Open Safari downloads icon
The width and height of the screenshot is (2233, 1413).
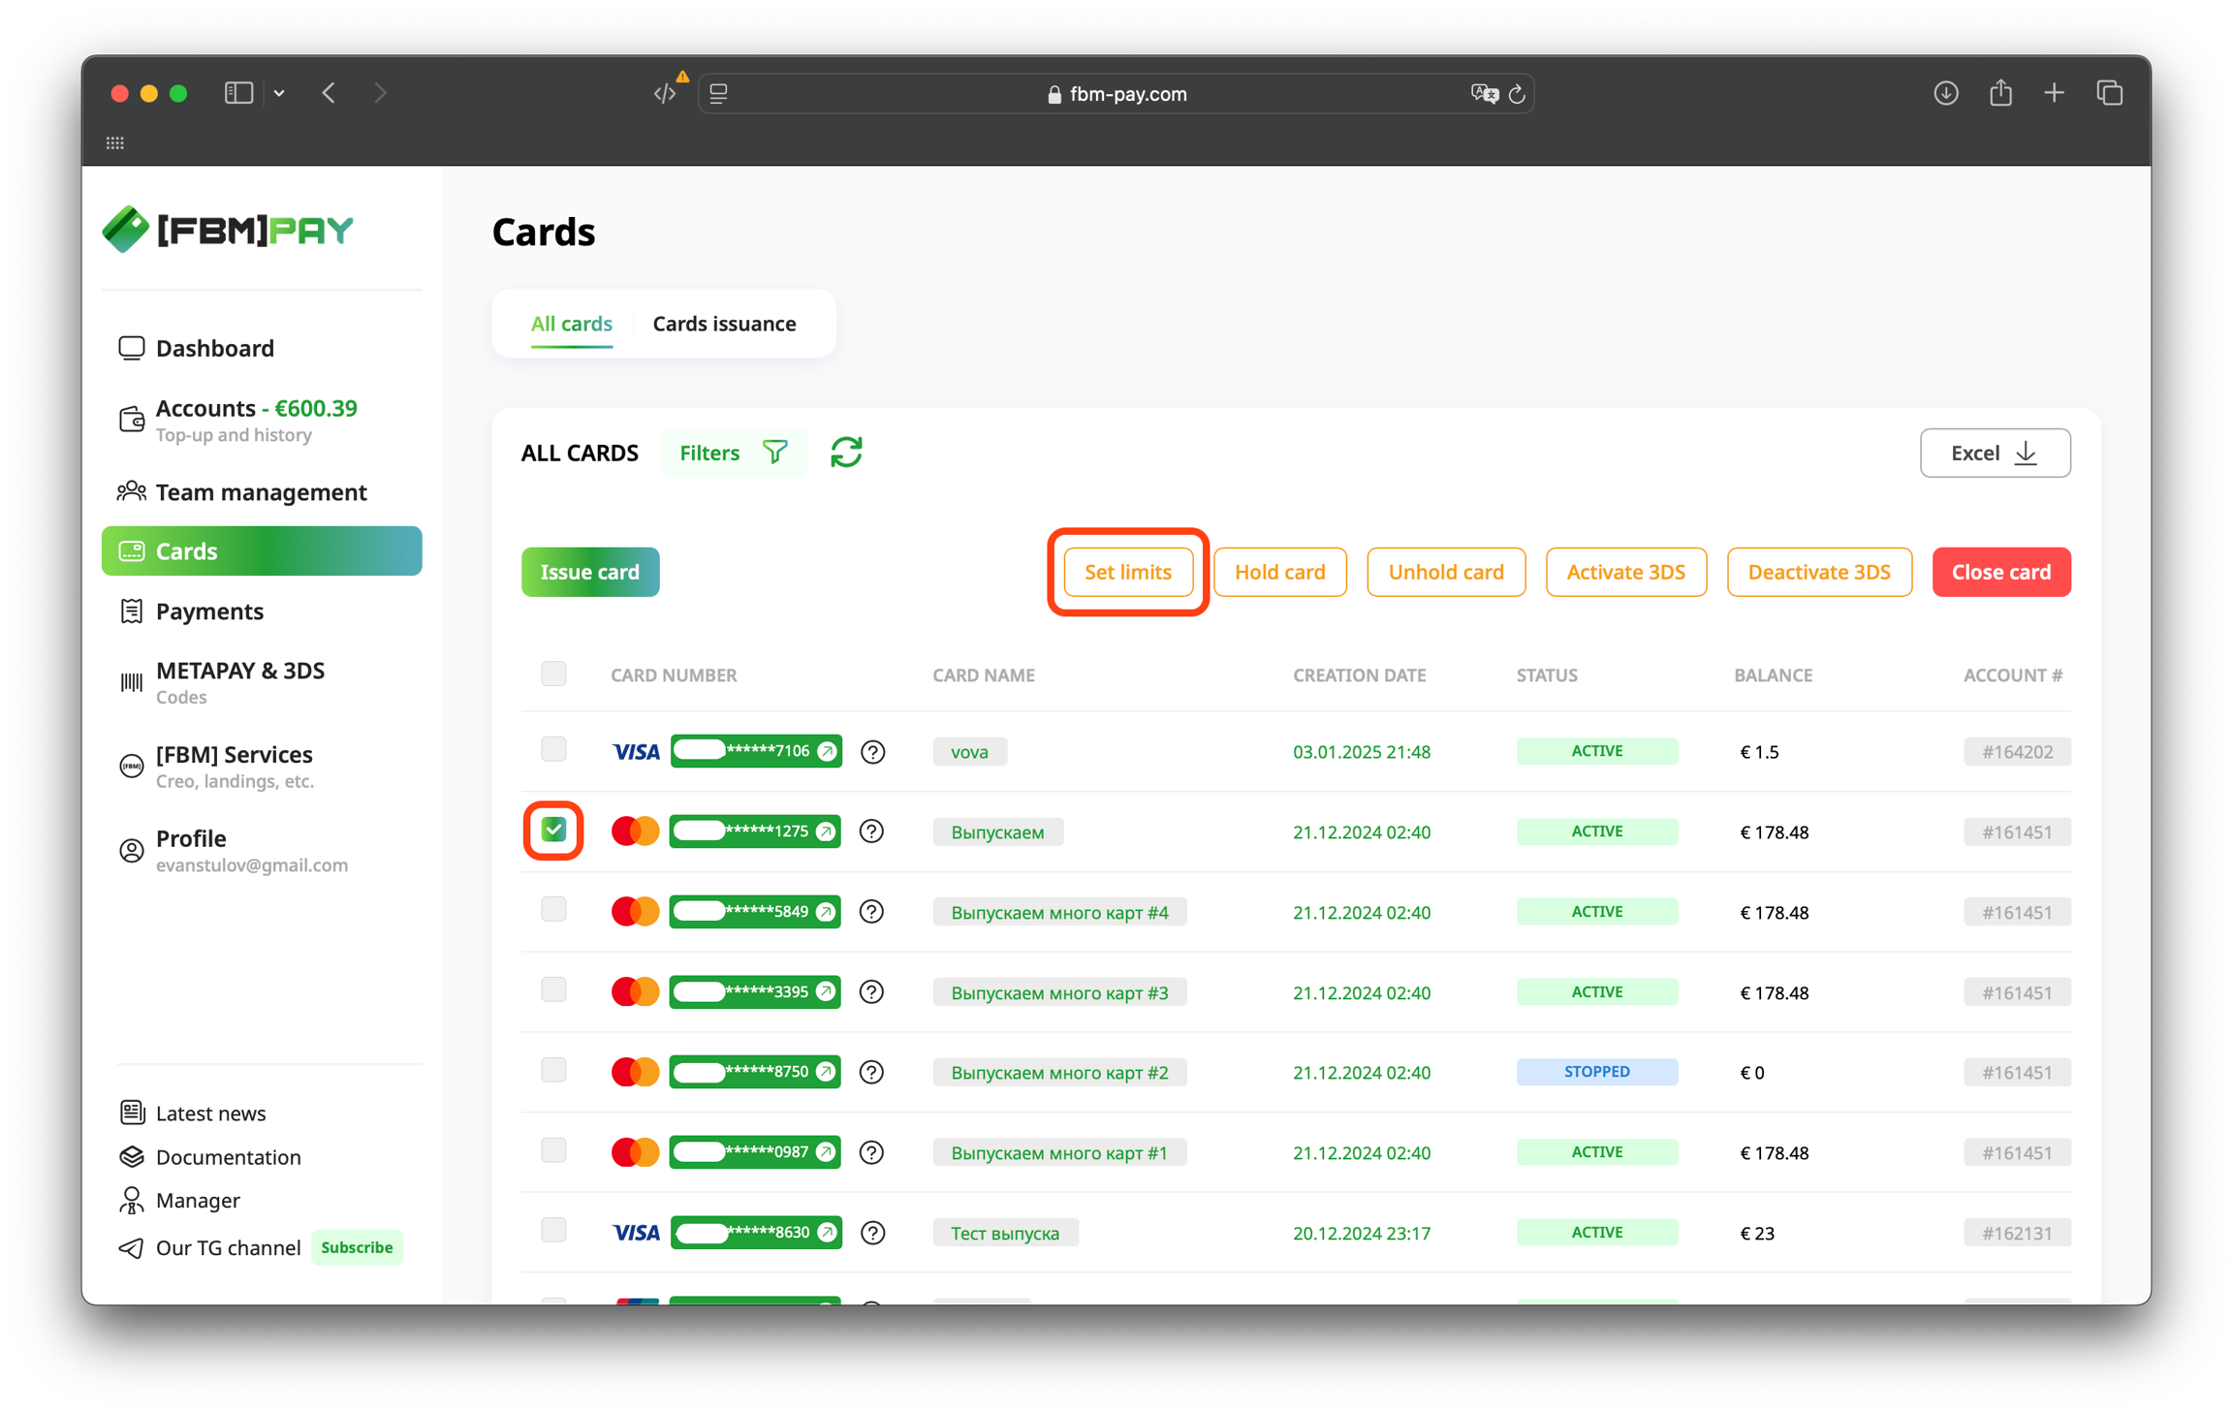click(x=1945, y=93)
